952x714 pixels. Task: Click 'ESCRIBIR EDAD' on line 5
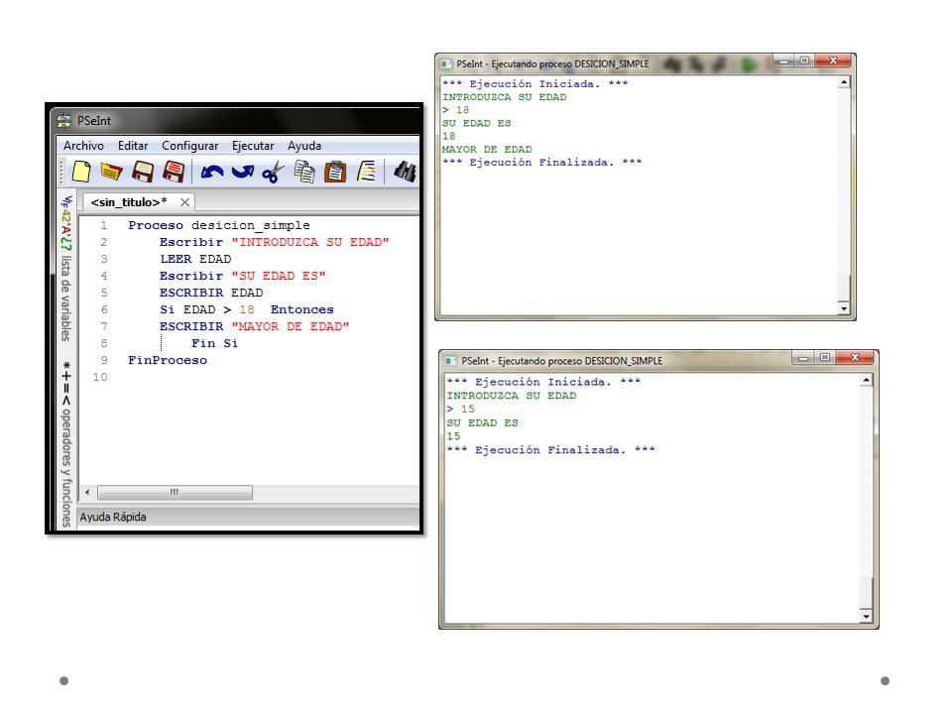tap(211, 294)
